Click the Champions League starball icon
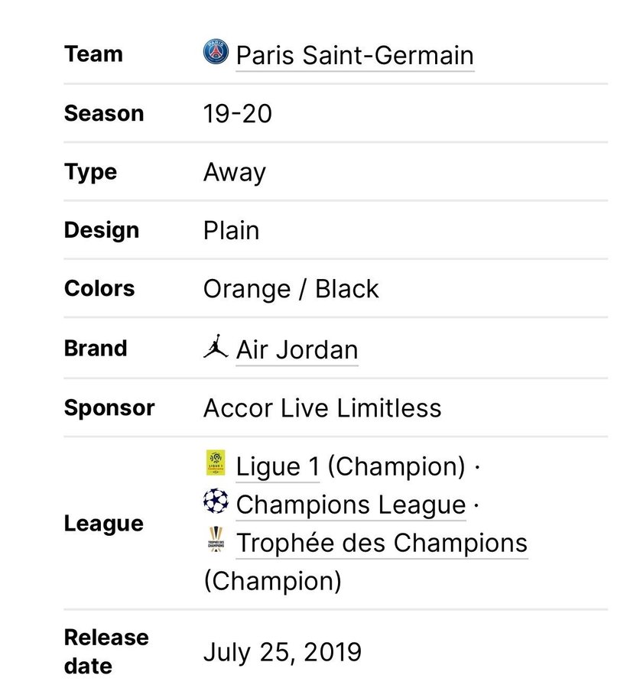Screen dimensions: 640x688 (x=216, y=503)
